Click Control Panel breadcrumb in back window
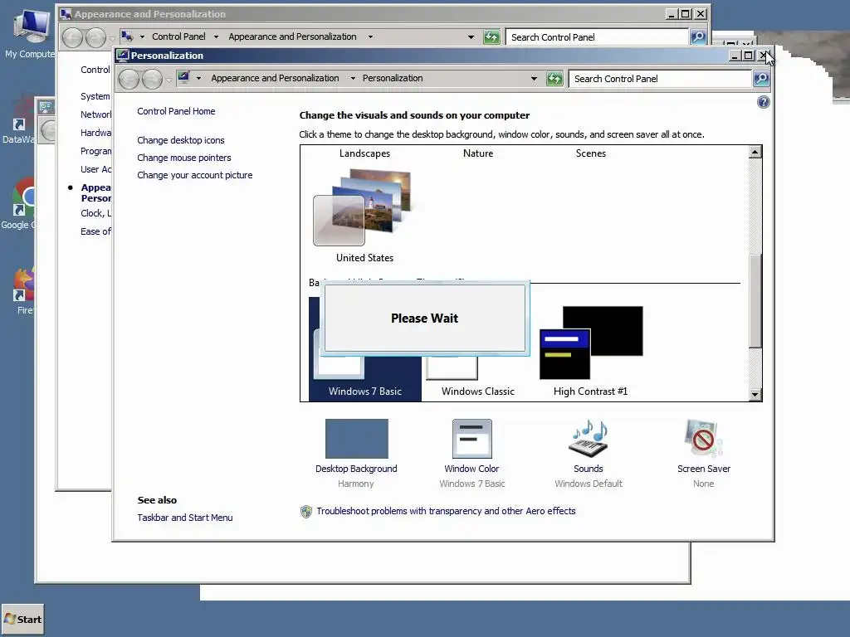This screenshot has height=637, width=850. pos(178,36)
